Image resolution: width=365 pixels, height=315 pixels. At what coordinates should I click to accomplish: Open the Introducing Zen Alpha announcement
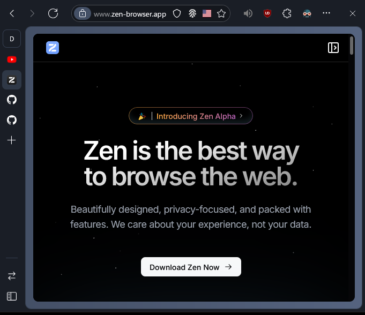pyautogui.click(x=191, y=116)
